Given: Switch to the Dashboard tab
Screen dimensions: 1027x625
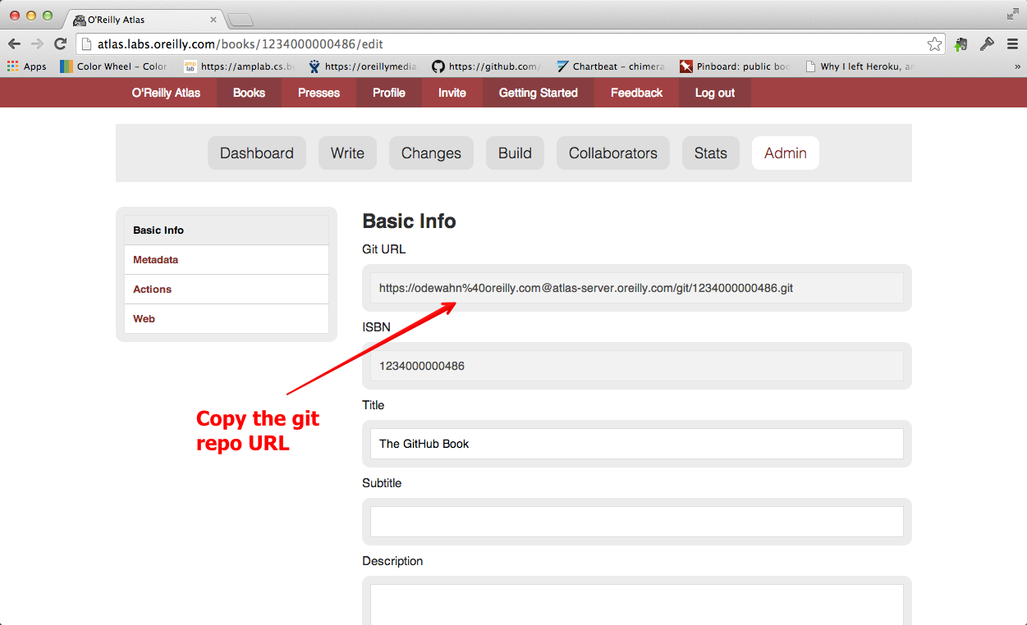Looking at the screenshot, I should click(x=257, y=153).
